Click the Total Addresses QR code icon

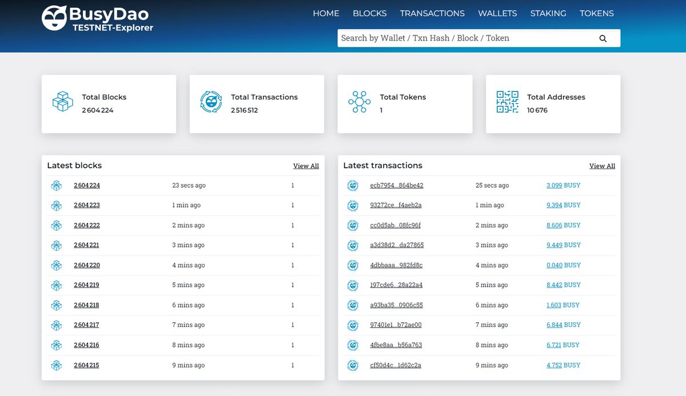[x=506, y=102]
